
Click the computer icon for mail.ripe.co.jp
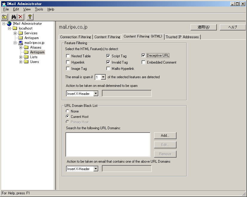[x=21, y=43]
